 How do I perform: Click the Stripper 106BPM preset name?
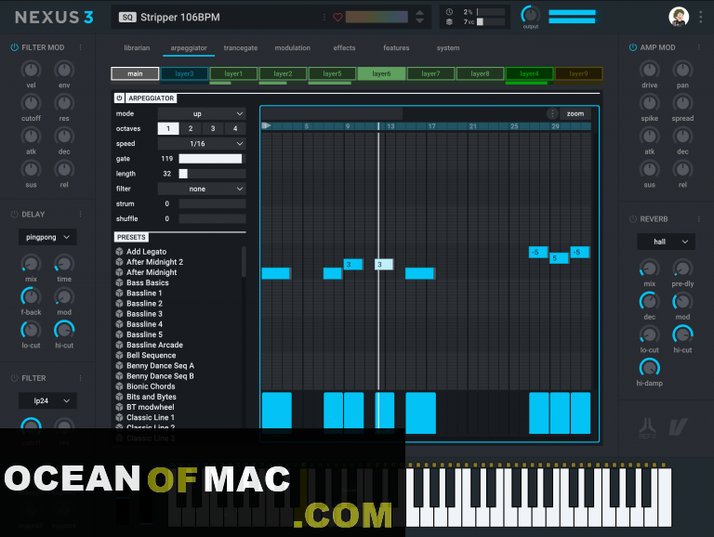click(179, 18)
